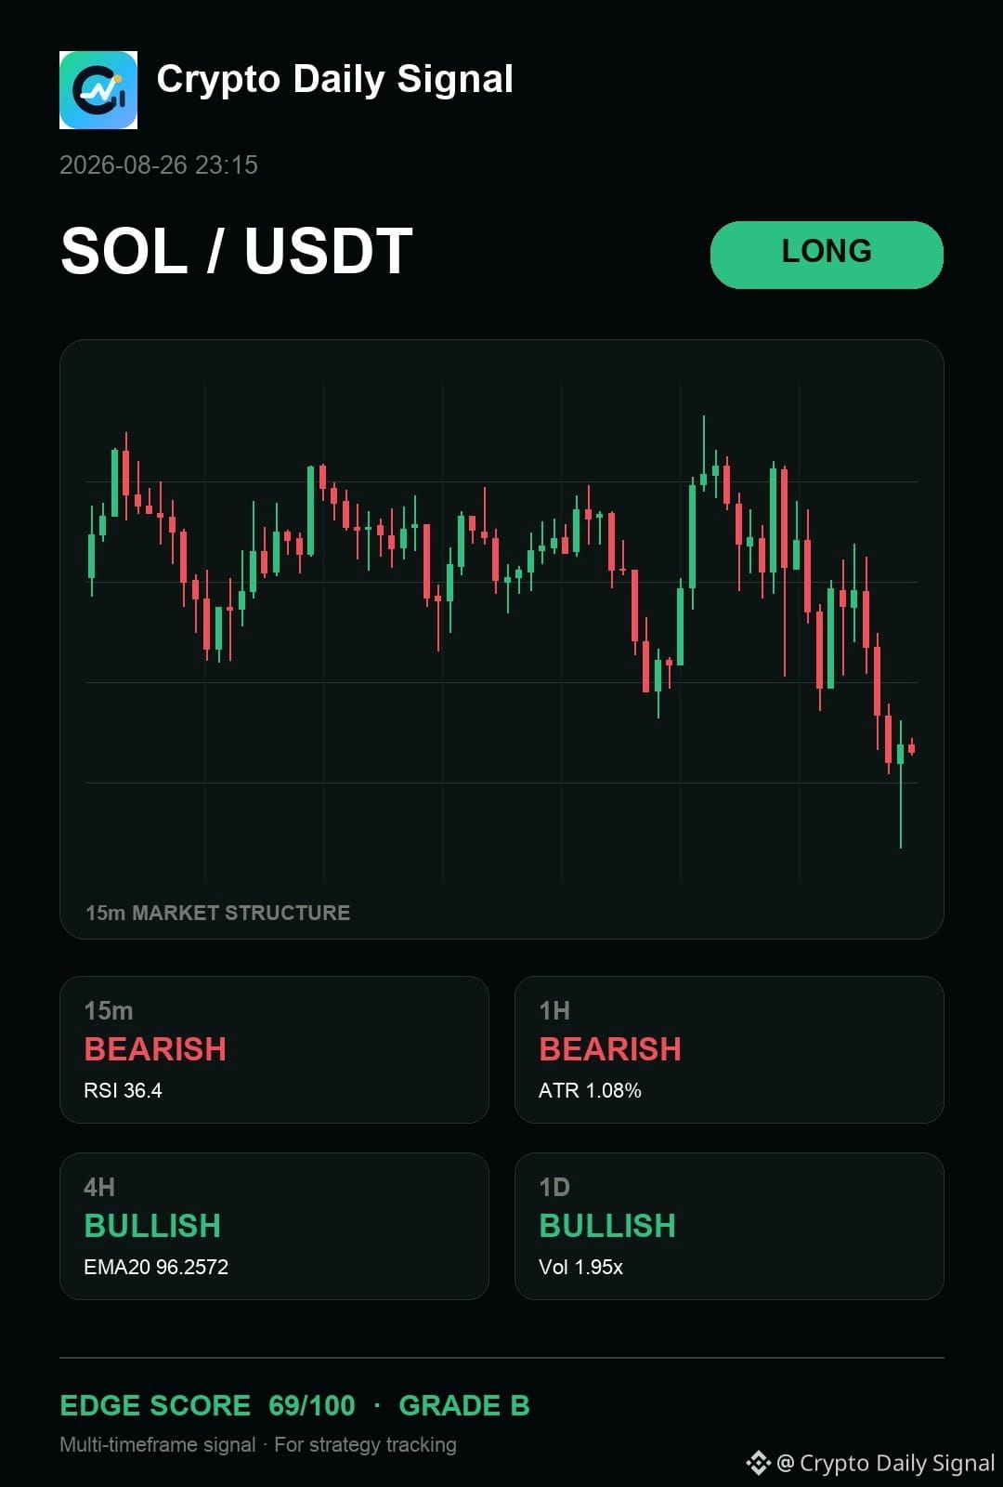Select the SOL / USDT pair heading

(x=237, y=251)
